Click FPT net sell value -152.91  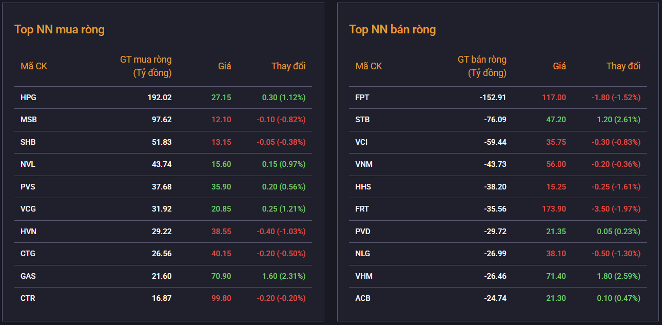492,98
